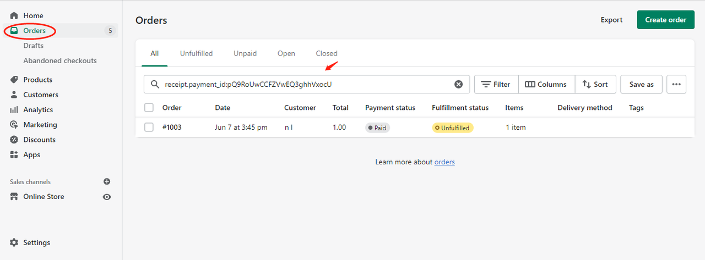Viewport: 705px width, 260px height.
Task: Open Abandoned checkouts in sidebar
Action: (x=60, y=60)
